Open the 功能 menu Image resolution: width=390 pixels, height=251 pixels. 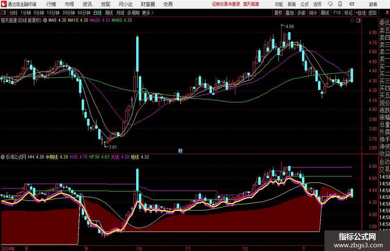pyautogui.click(x=279, y=4)
